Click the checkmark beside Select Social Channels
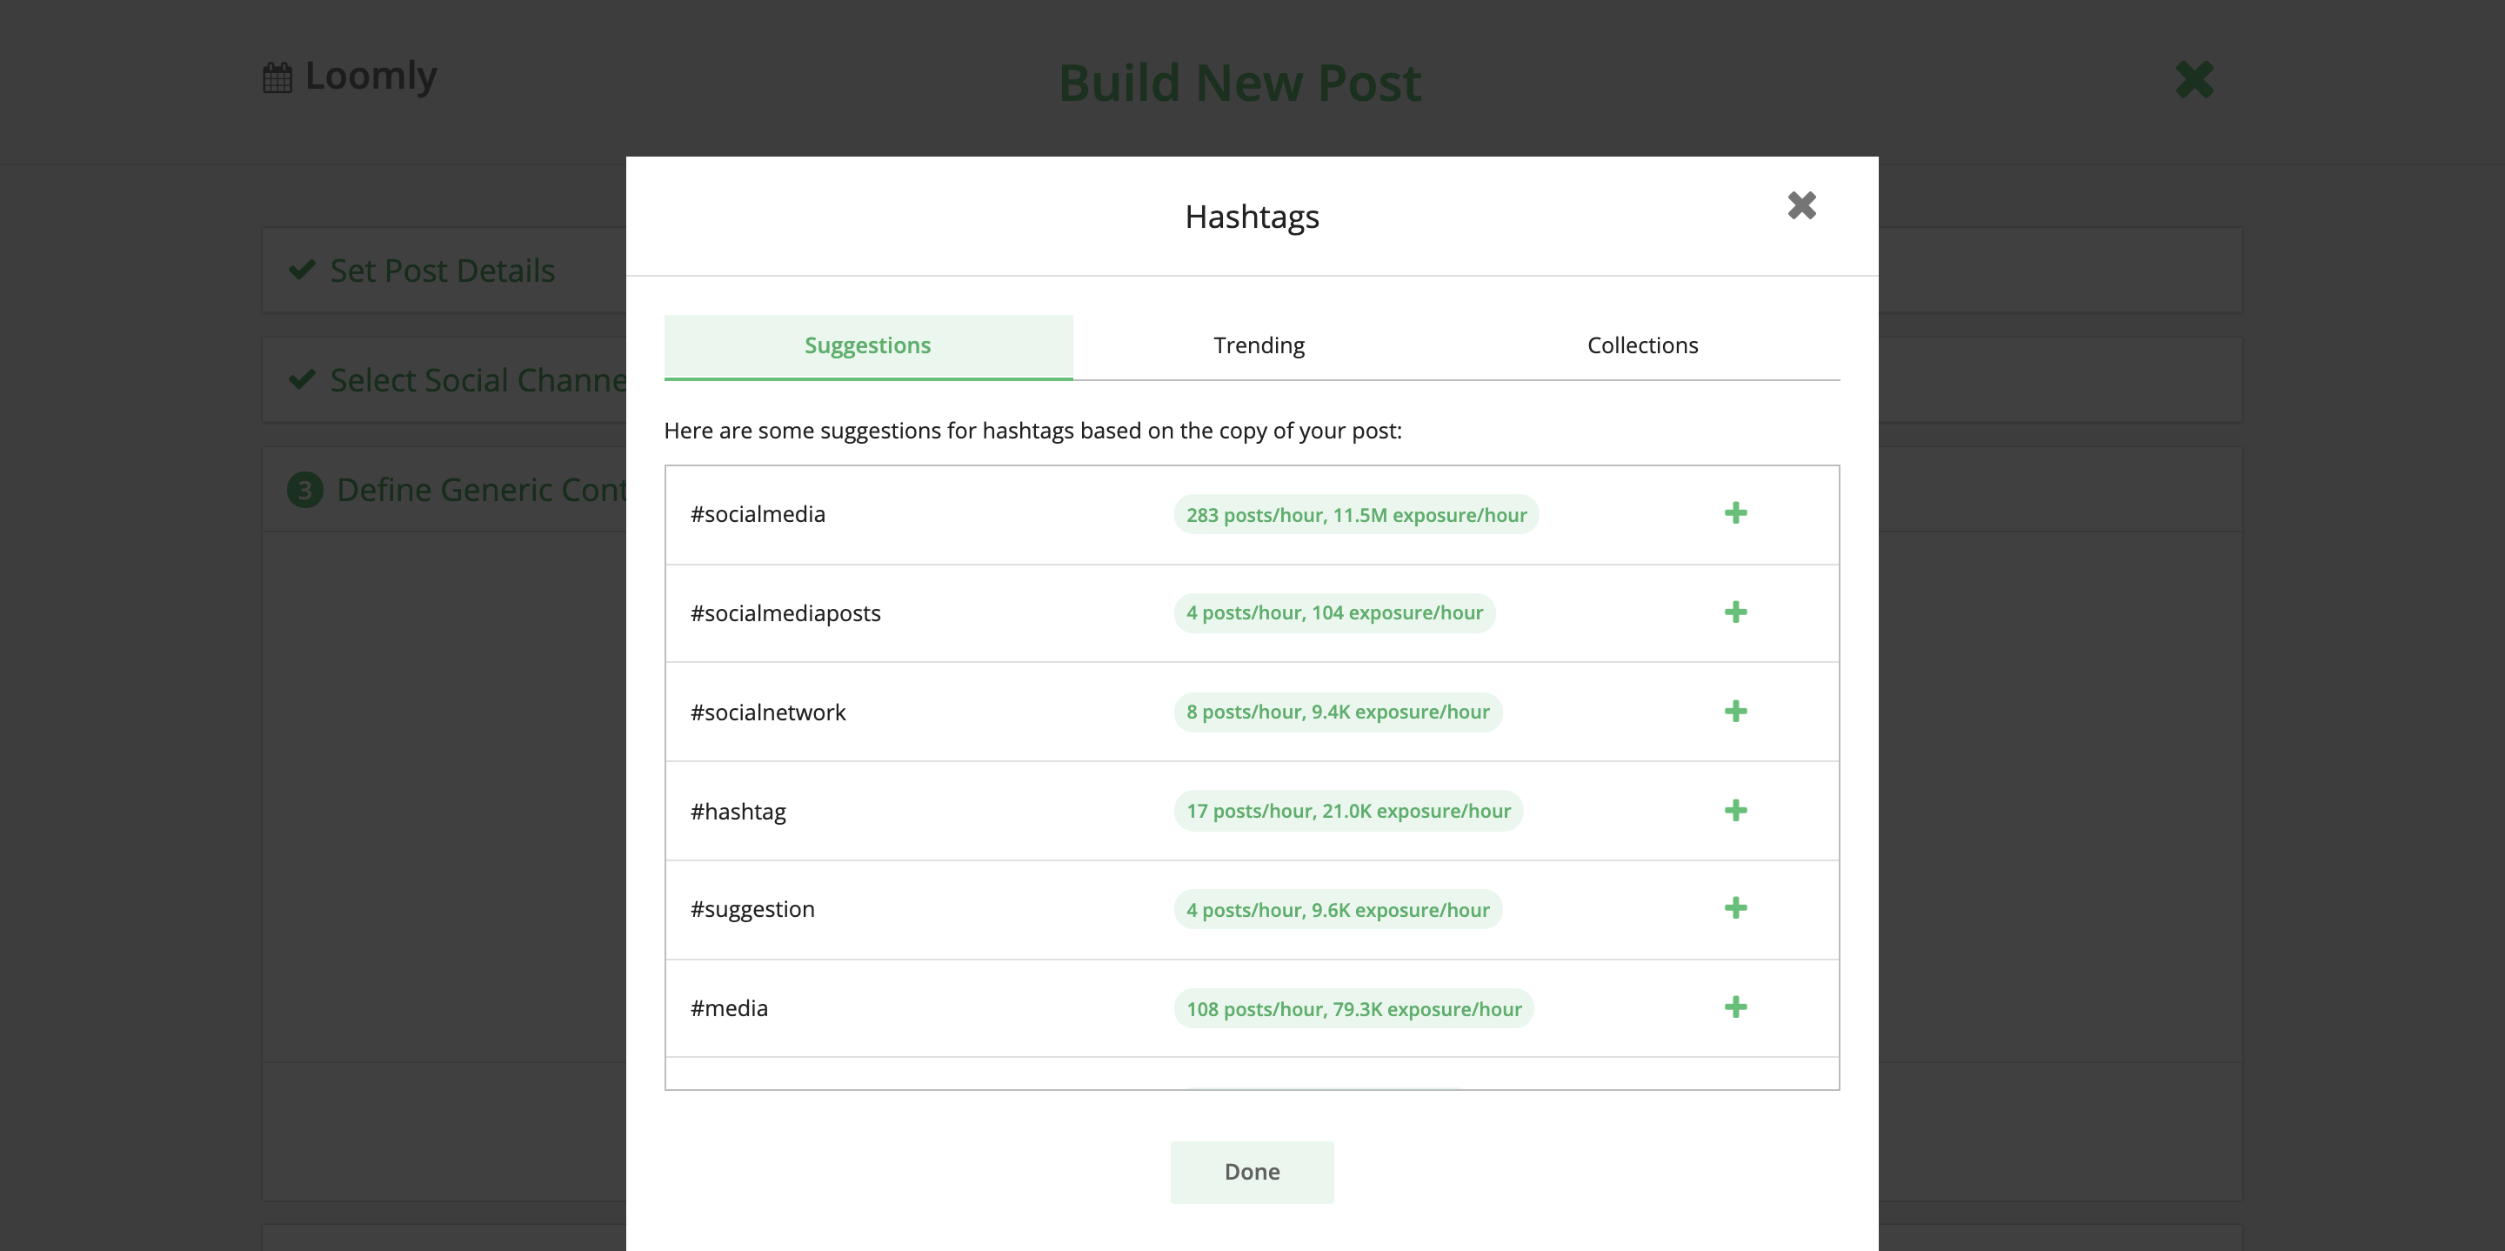This screenshot has height=1251, width=2505. pos(304,379)
